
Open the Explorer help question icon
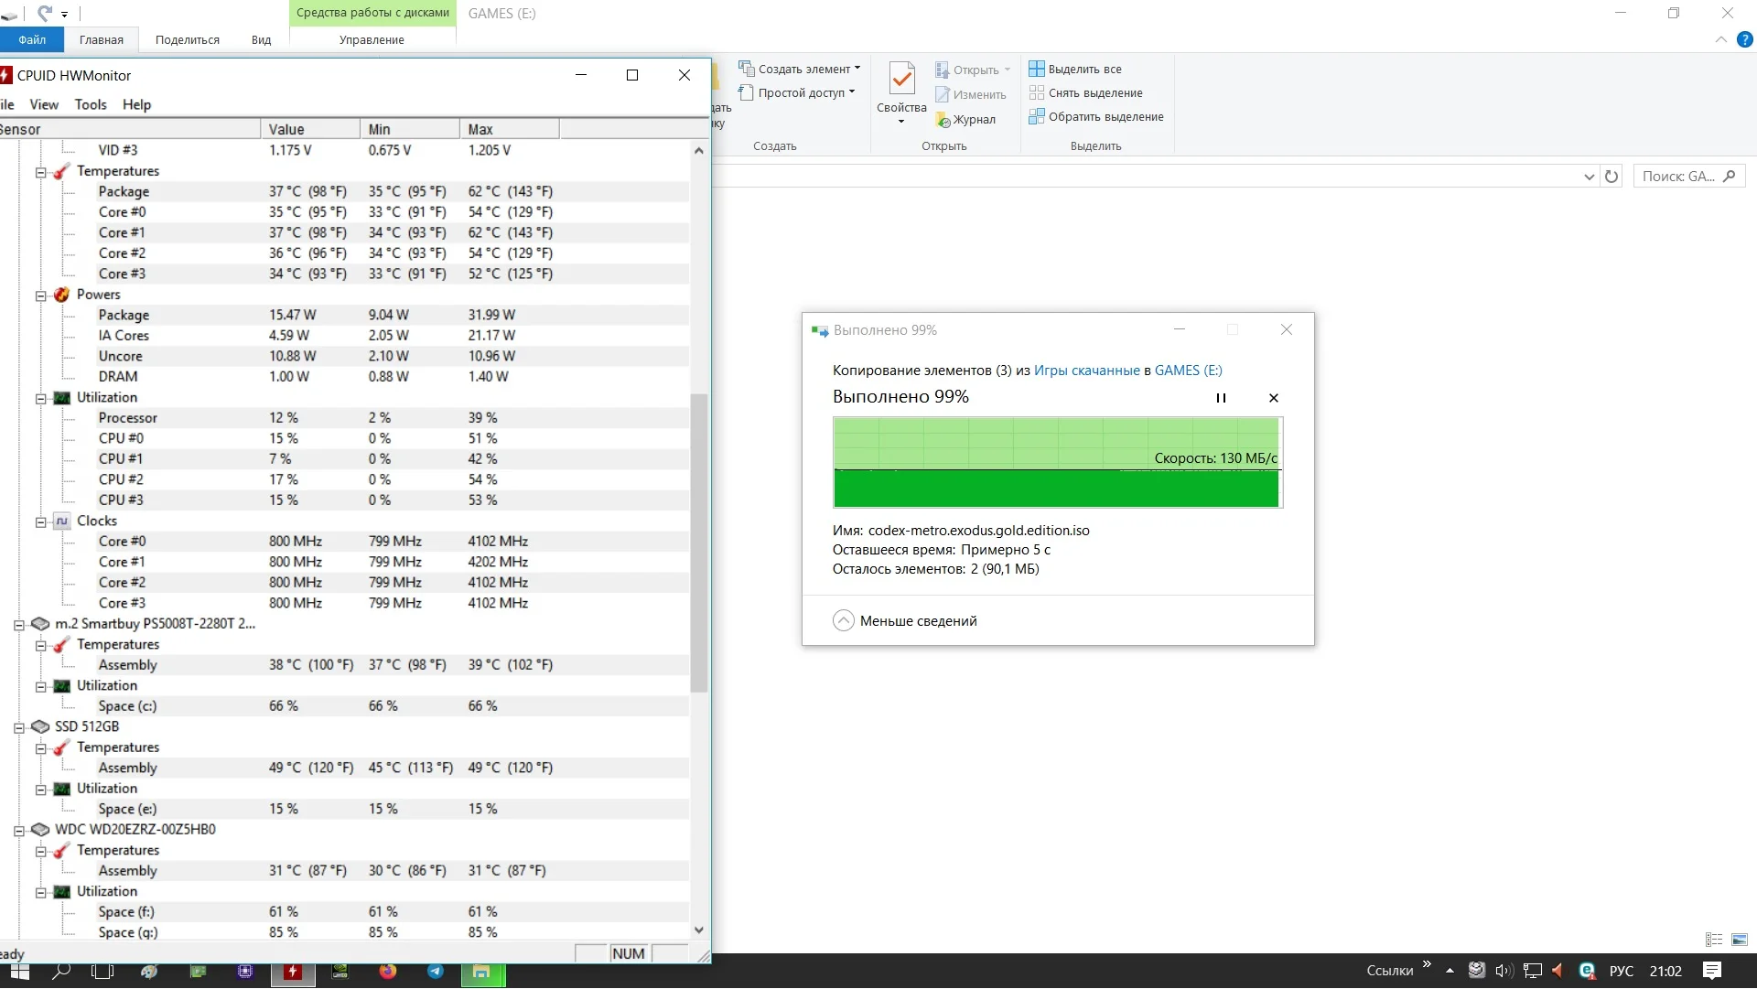pyautogui.click(x=1744, y=39)
